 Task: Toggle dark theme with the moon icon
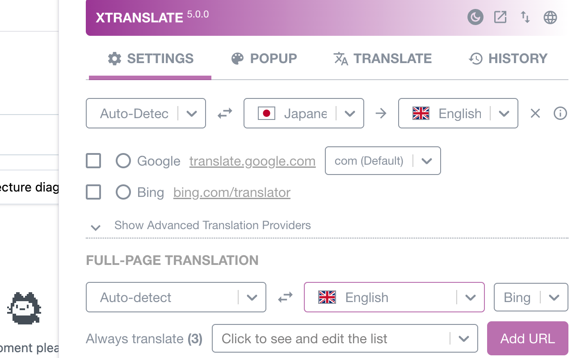pos(475,17)
